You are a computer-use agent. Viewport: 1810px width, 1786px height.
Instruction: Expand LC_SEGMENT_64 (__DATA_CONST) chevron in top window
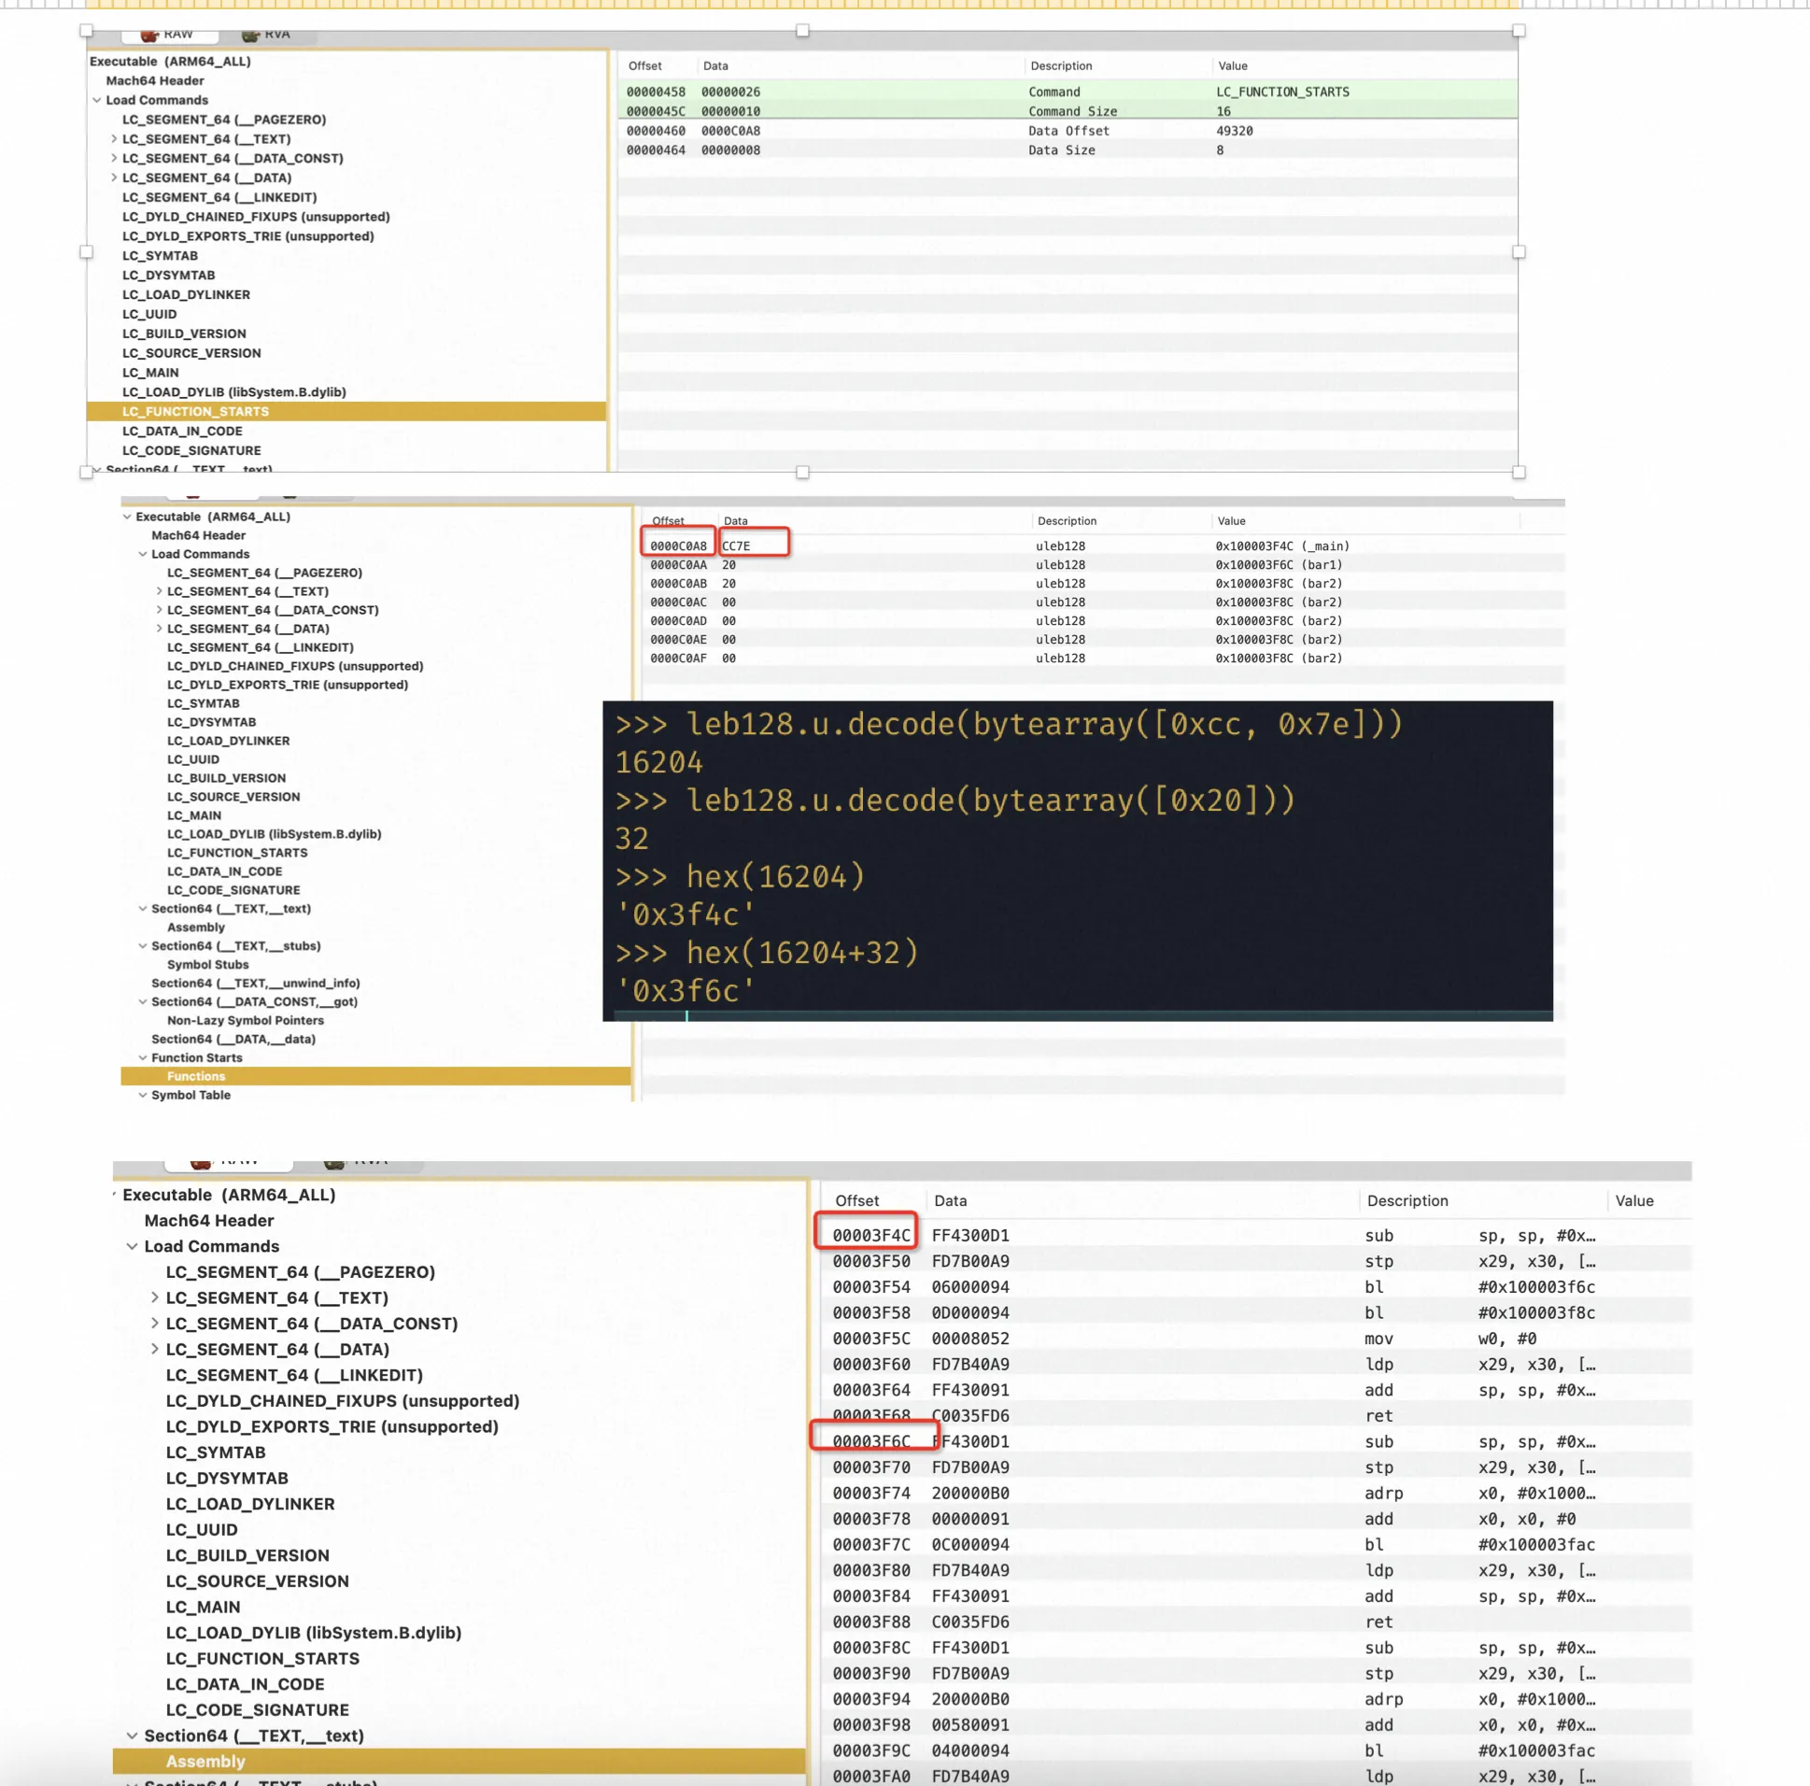[113, 159]
